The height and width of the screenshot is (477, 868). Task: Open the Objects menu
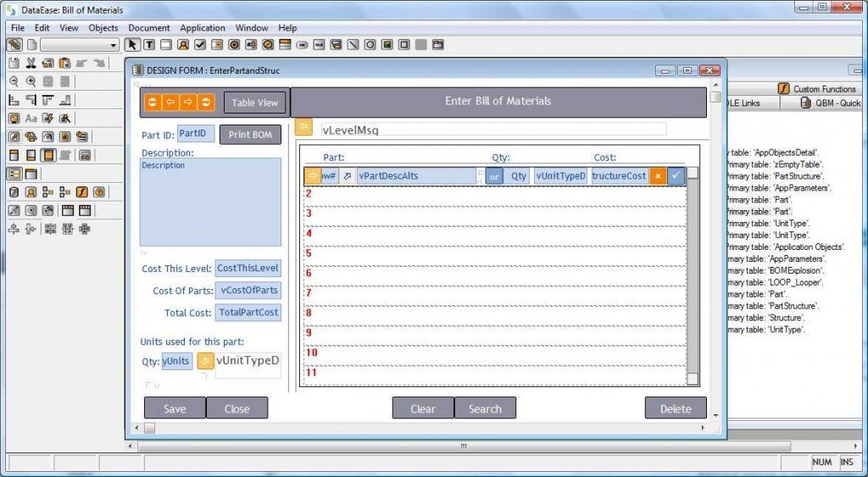tap(103, 28)
